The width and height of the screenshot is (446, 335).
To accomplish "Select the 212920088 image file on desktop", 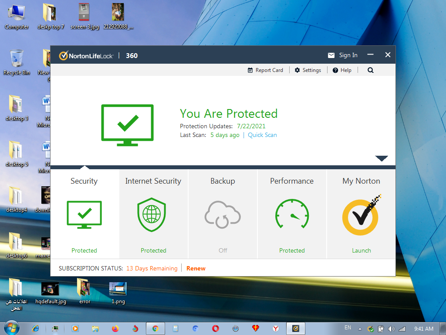I will click(x=118, y=17).
